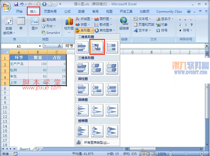
Task: Choose 3D clustered bar chart
Action: pyautogui.click(x=82, y=68)
